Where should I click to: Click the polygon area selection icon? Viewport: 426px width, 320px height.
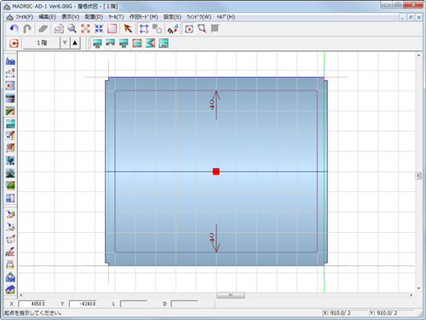point(202,29)
